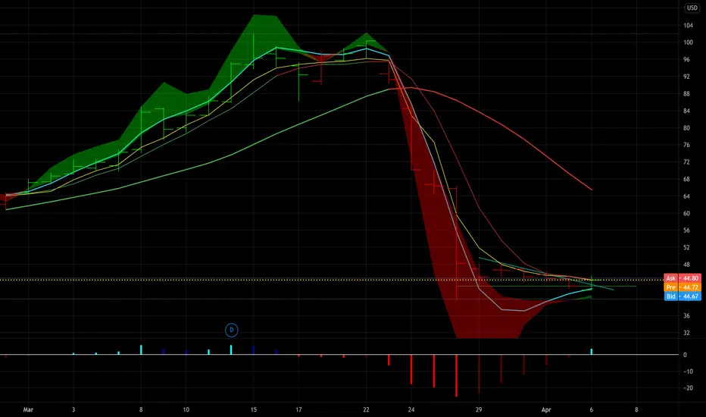Click the 'Apr' label on the time axis

(546, 409)
